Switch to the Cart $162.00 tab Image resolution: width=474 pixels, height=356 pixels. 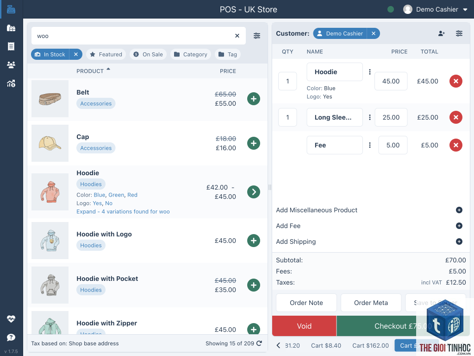point(370,345)
